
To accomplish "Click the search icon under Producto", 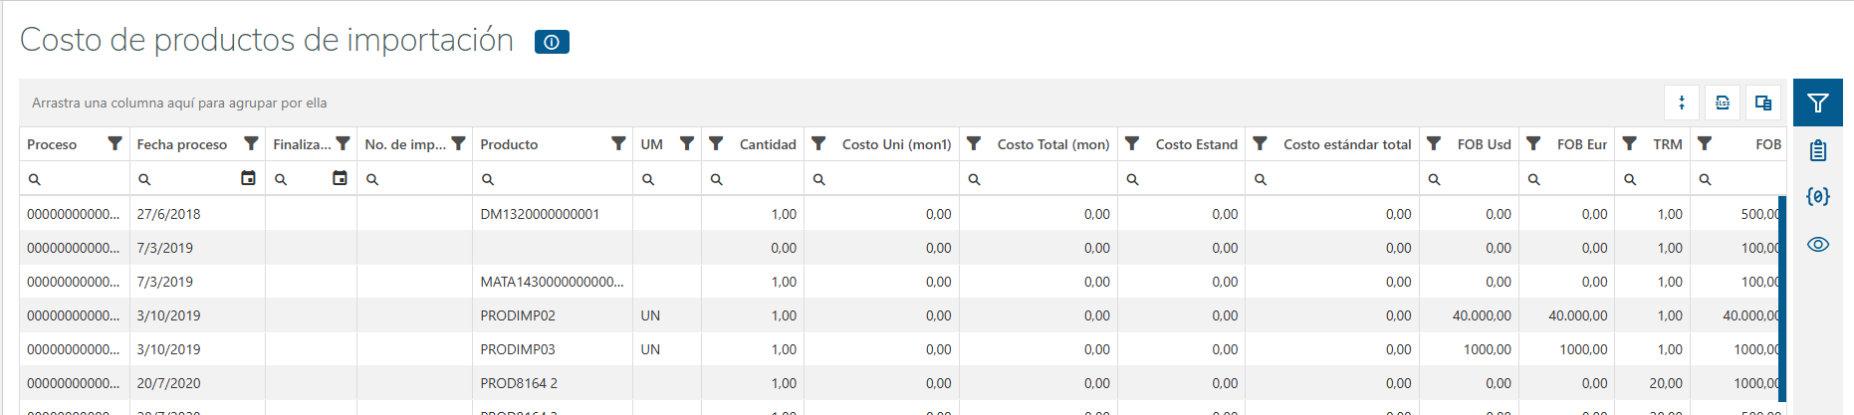I will tap(488, 179).
